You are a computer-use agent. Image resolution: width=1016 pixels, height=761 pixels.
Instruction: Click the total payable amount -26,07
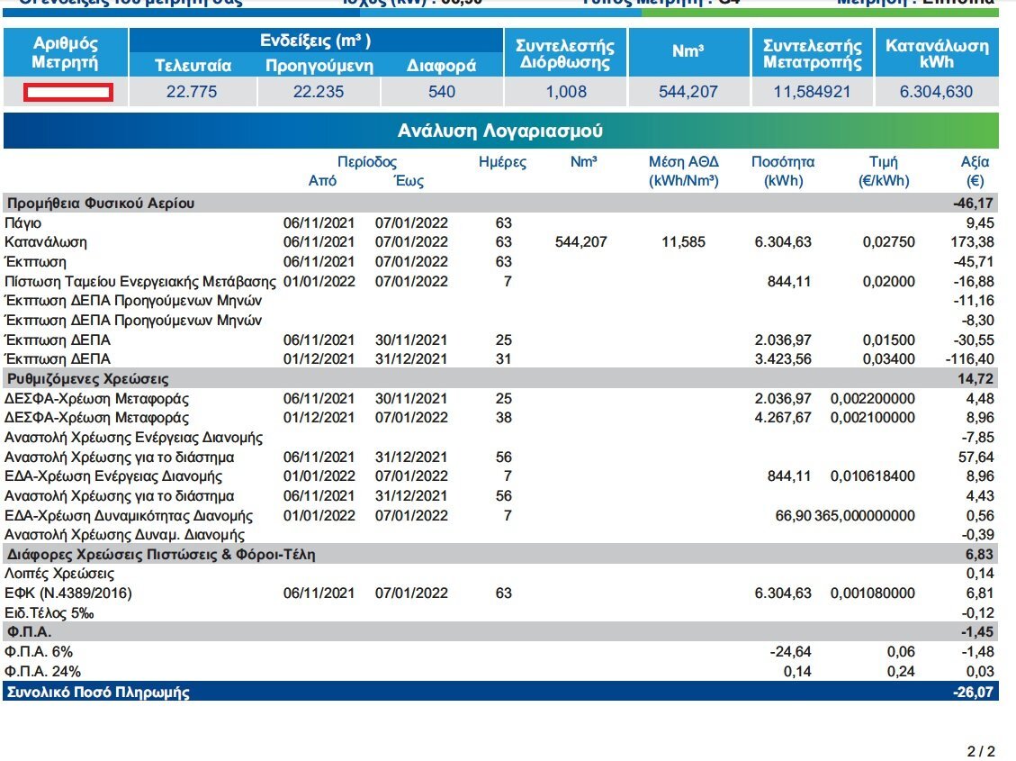[973, 692]
